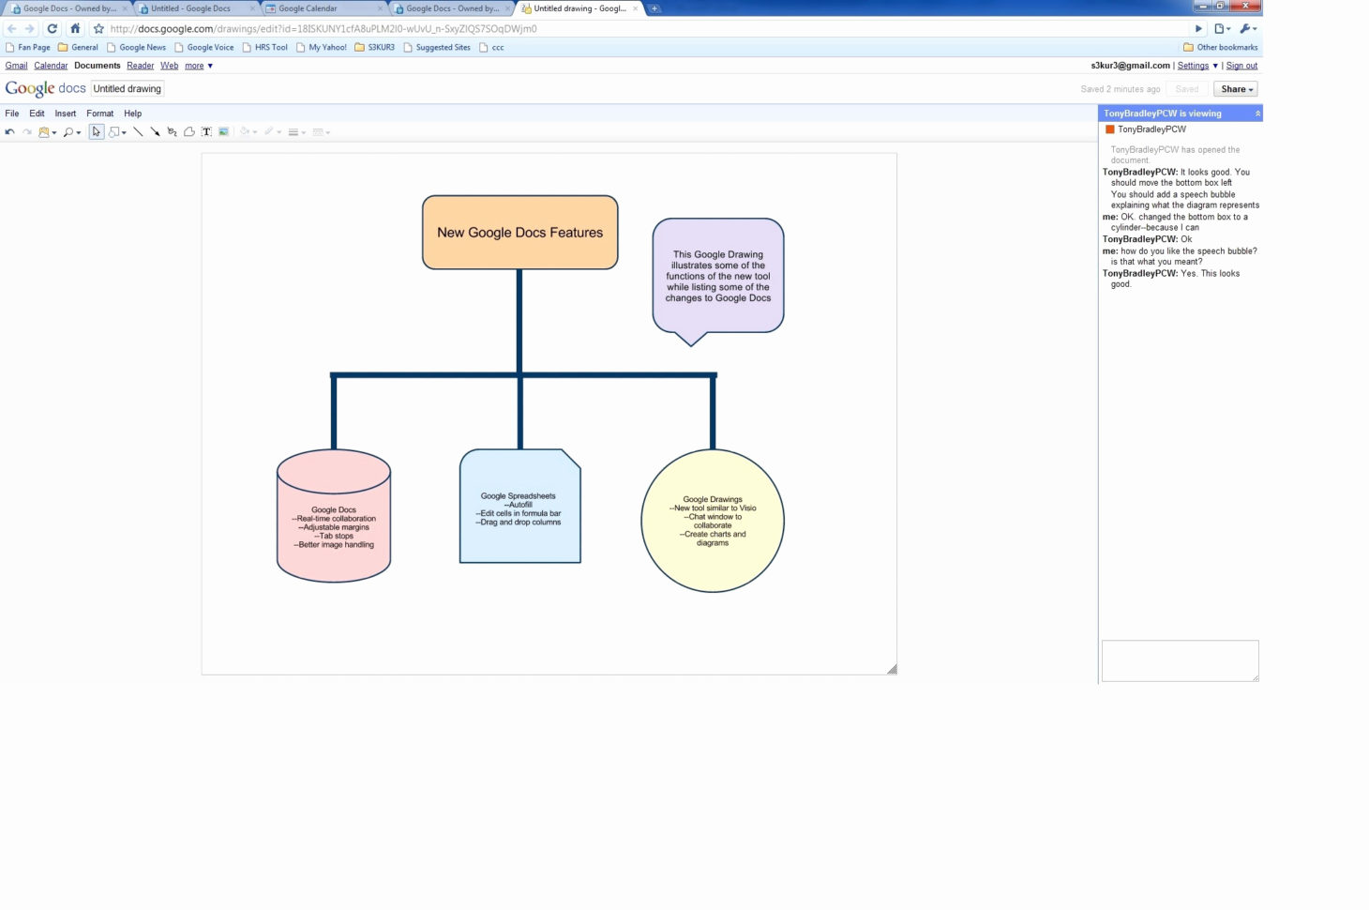Collapse the chat panel header
Viewport: 1369px width, 910px height.
(x=1257, y=114)
